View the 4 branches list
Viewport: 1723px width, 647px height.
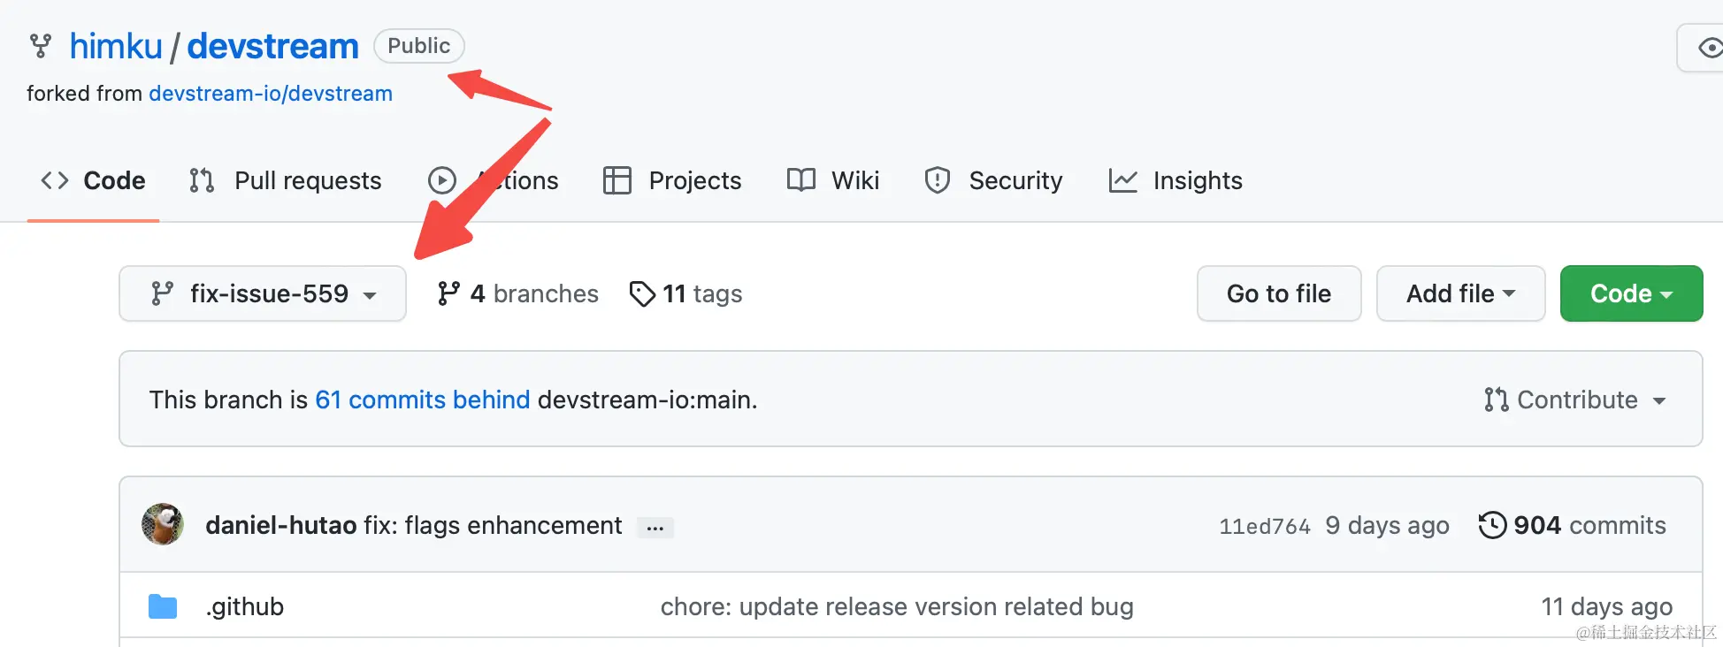click(517, 293)
